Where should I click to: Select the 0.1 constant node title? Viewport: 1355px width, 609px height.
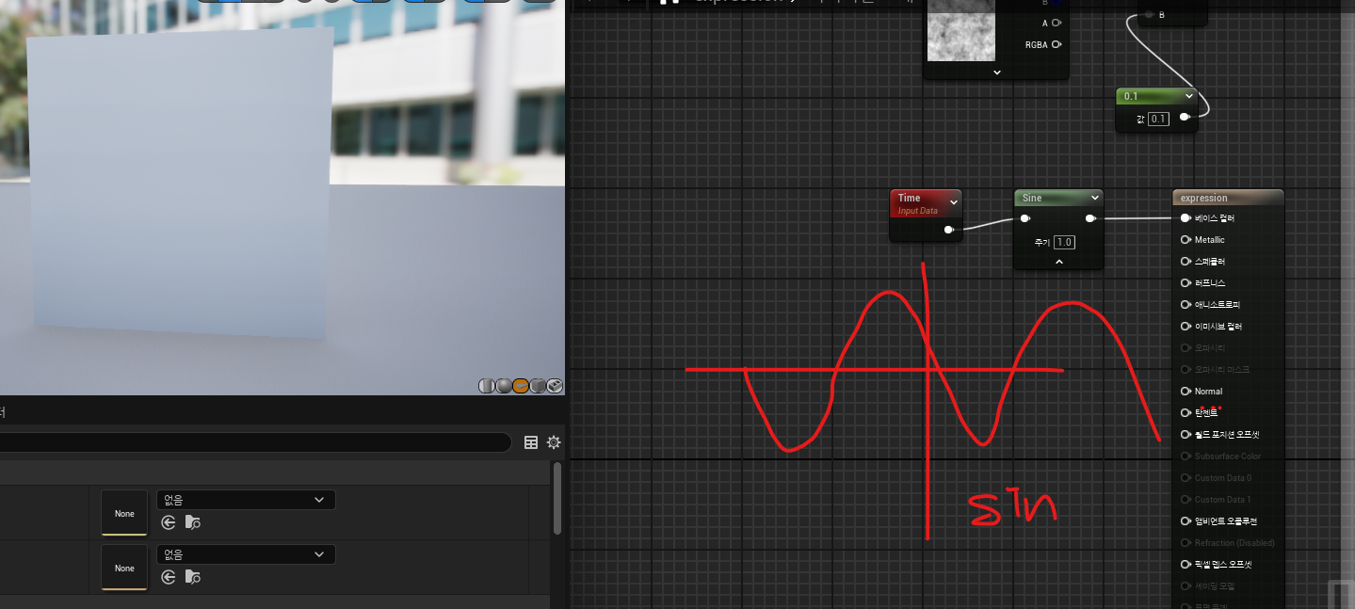coord(1131,96)
